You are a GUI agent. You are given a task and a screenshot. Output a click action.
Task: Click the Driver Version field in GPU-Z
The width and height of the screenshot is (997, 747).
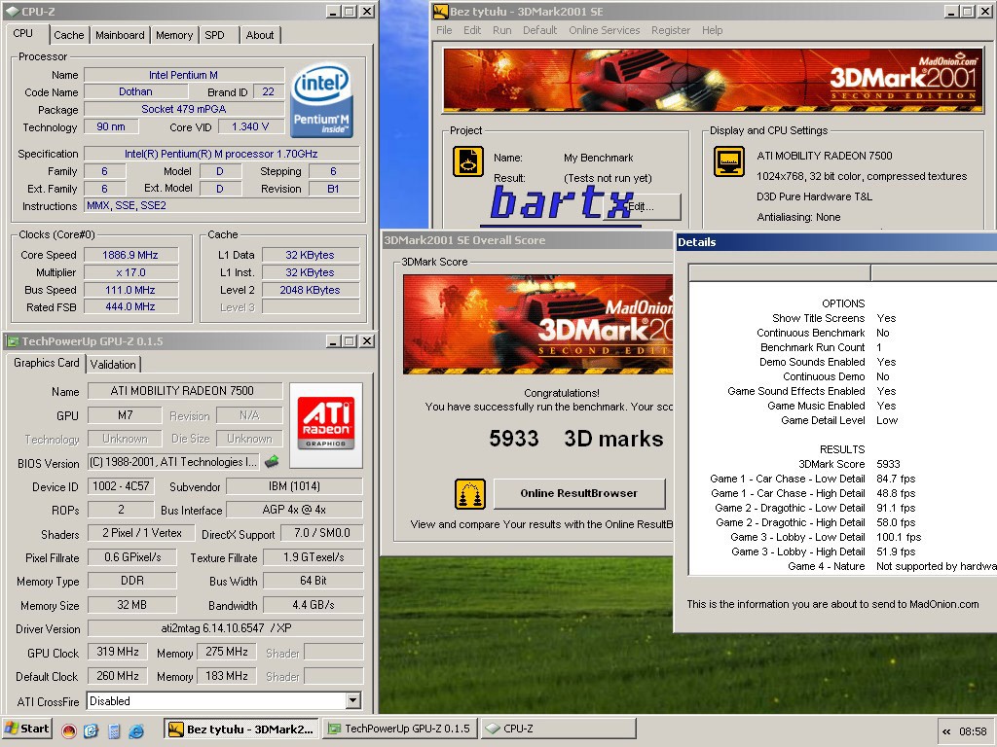pos(226,628)
